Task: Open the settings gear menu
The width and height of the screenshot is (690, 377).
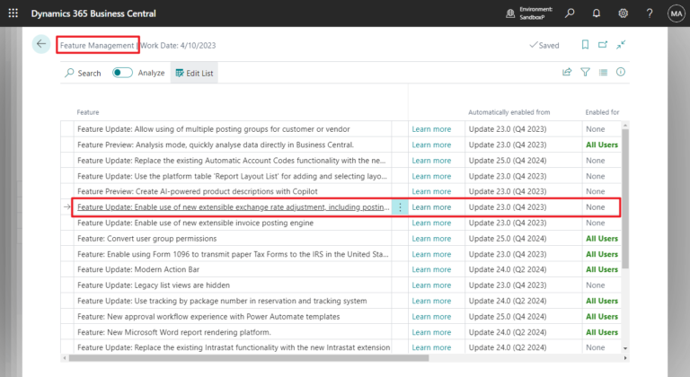Action: [623, 13]
